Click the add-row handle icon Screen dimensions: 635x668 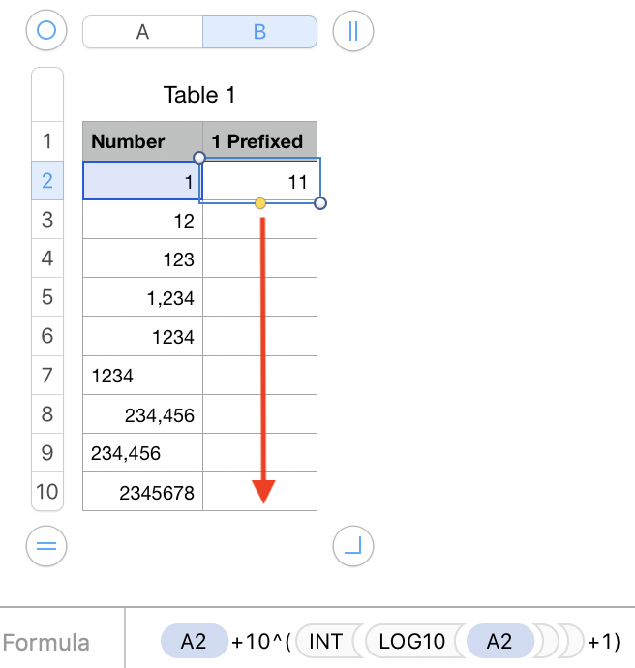(x=46, y=546)
